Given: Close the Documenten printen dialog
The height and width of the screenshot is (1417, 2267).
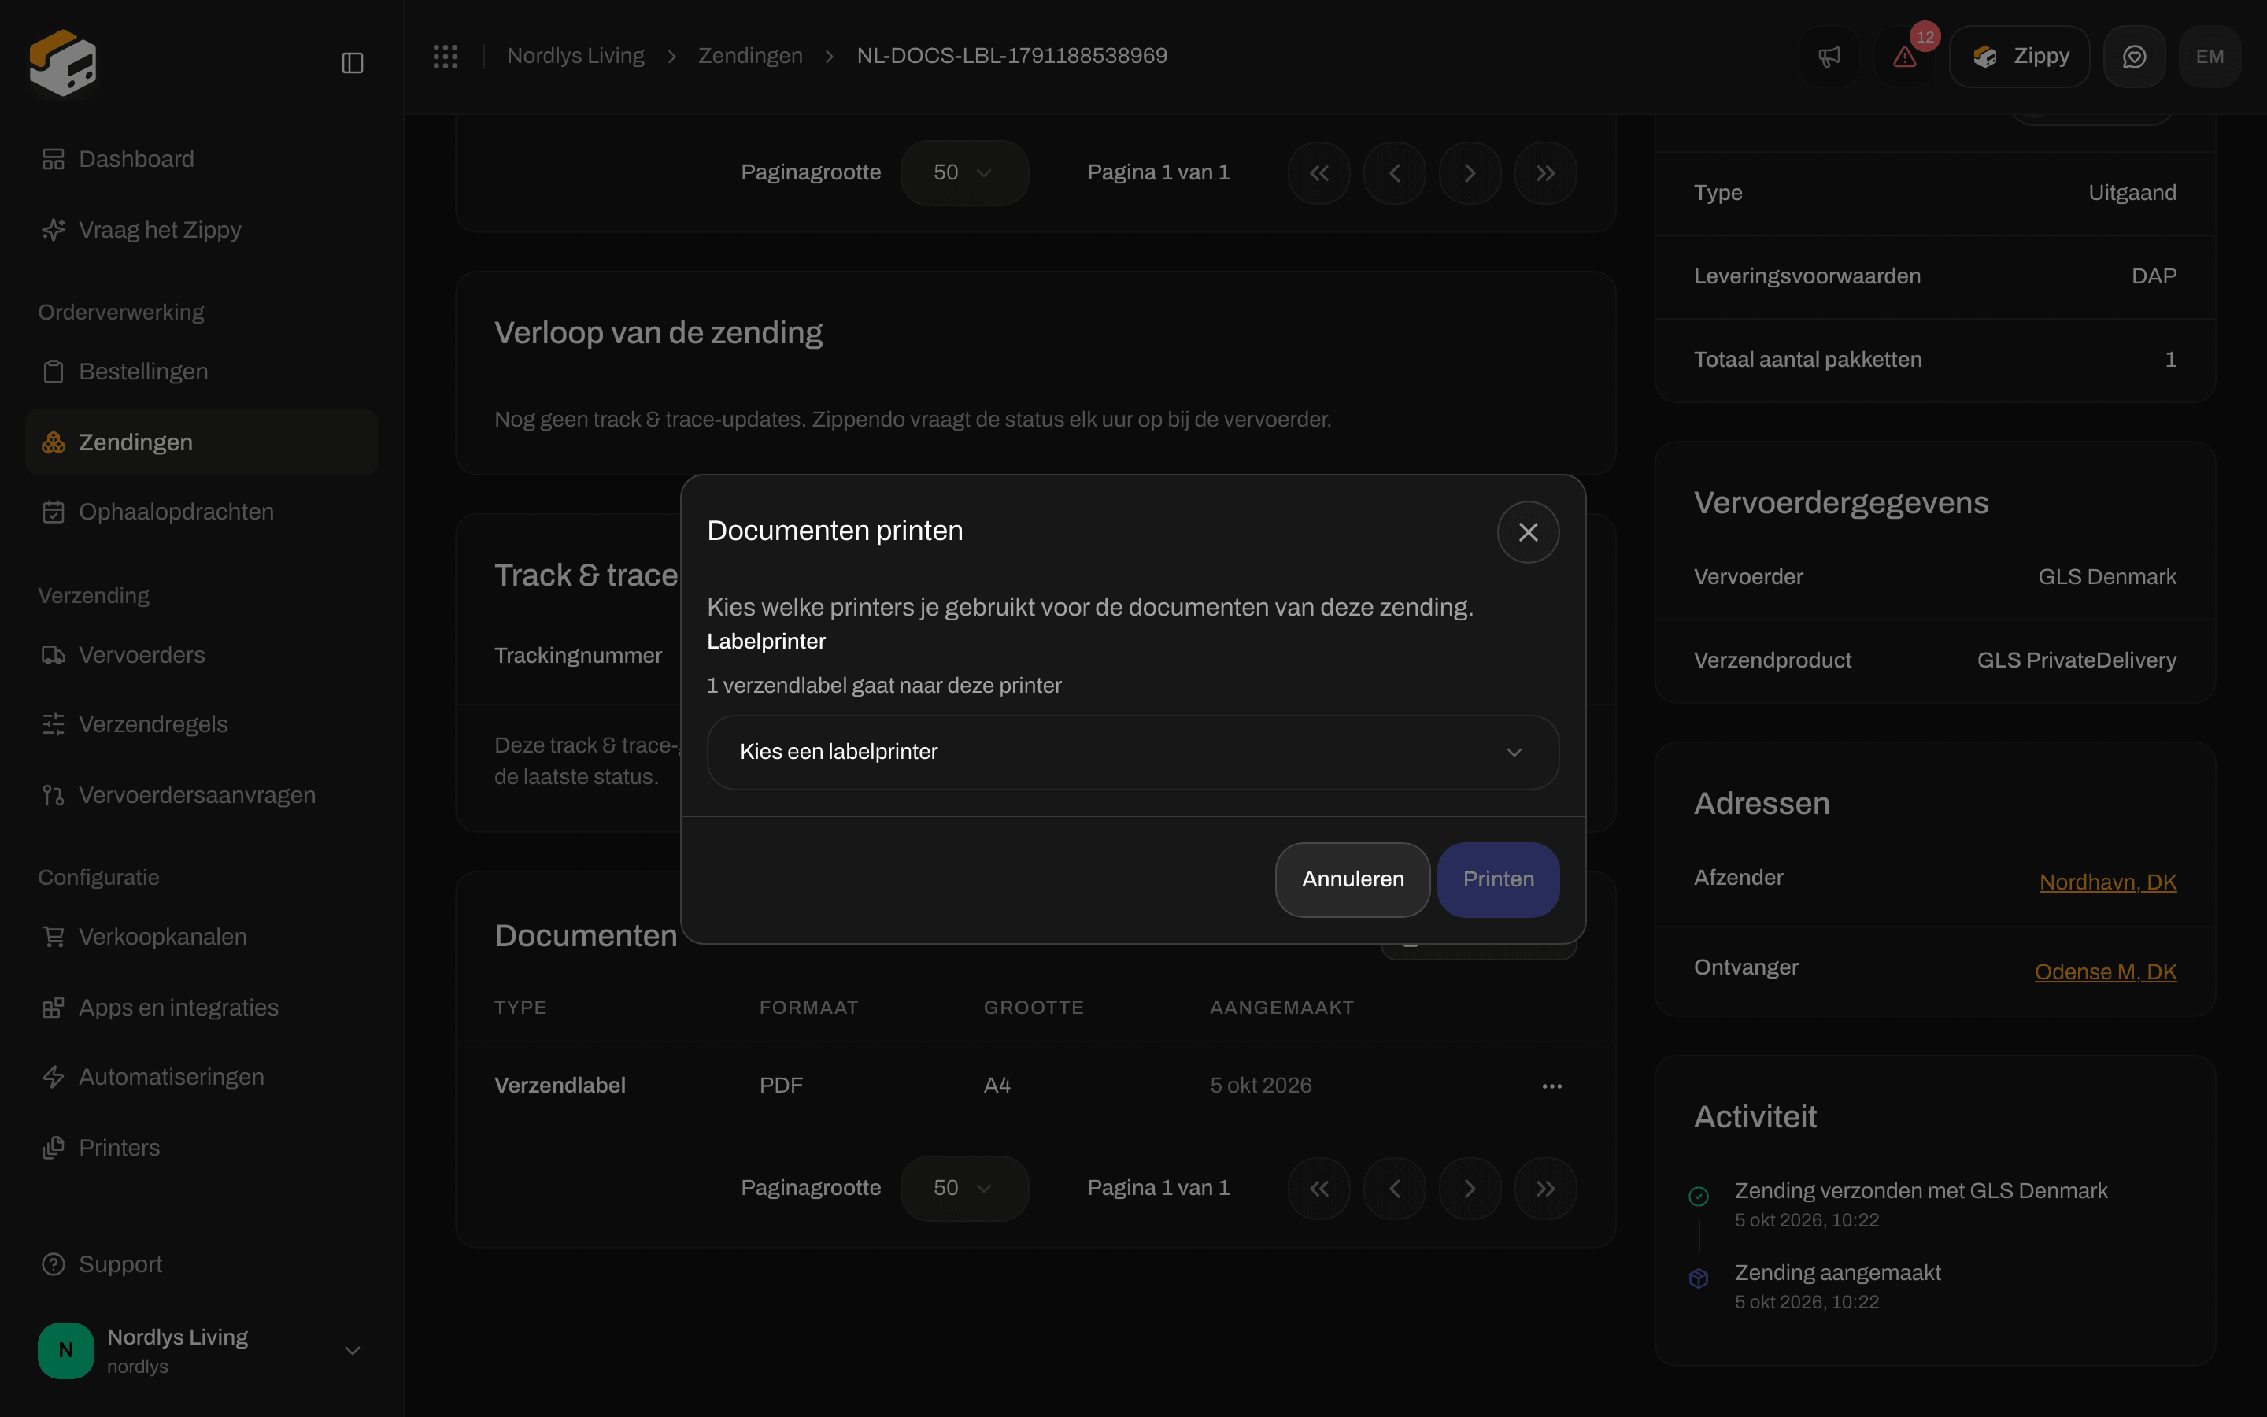Looking at the screenshot, I should pyautogui.click(x=1528, y=531).
